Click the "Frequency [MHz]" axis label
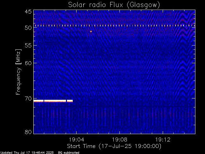The image size is (205, 154). click(18, 72)
